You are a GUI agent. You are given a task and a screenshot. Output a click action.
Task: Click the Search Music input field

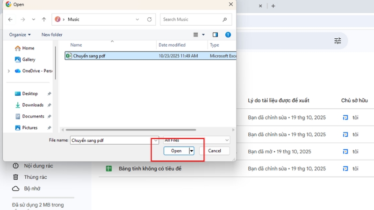(x=191, y=20)
